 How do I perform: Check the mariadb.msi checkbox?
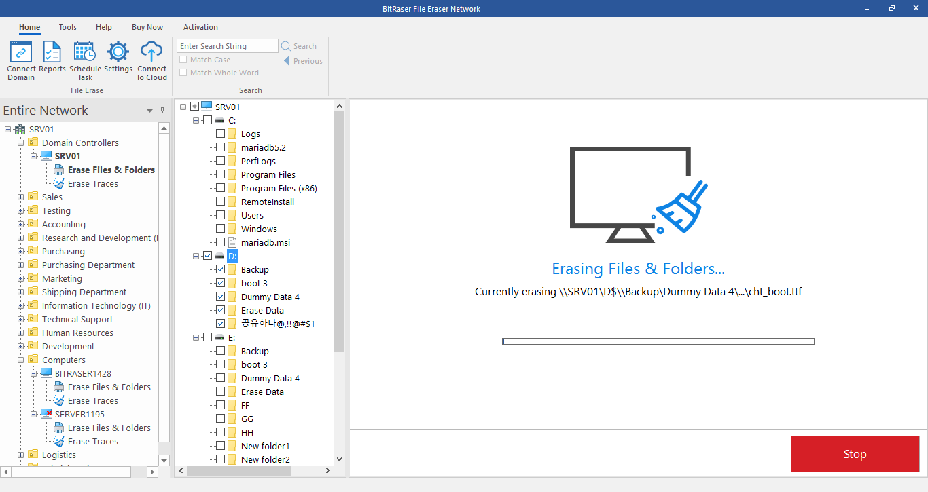(x=220, y=242)
